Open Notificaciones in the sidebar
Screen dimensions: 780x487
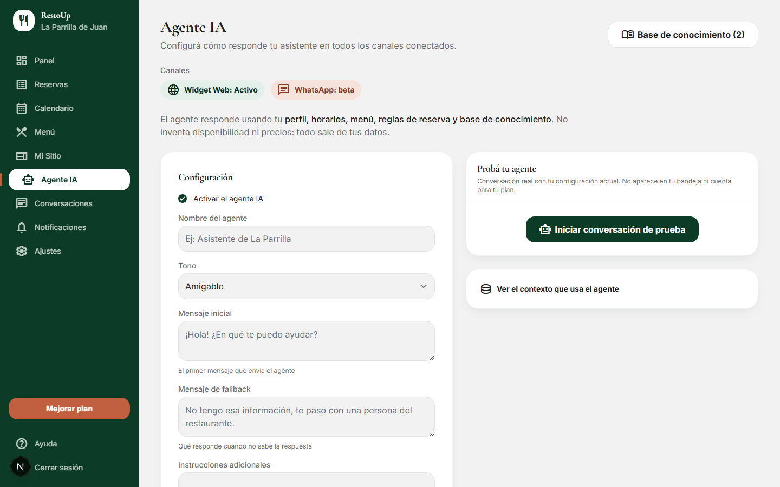pos(69,227)
